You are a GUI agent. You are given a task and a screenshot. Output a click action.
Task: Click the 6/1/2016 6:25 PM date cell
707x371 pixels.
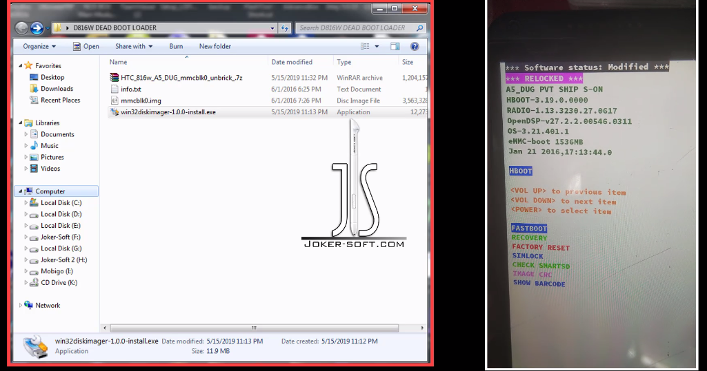pyautogui.click(x=296, y=89)
